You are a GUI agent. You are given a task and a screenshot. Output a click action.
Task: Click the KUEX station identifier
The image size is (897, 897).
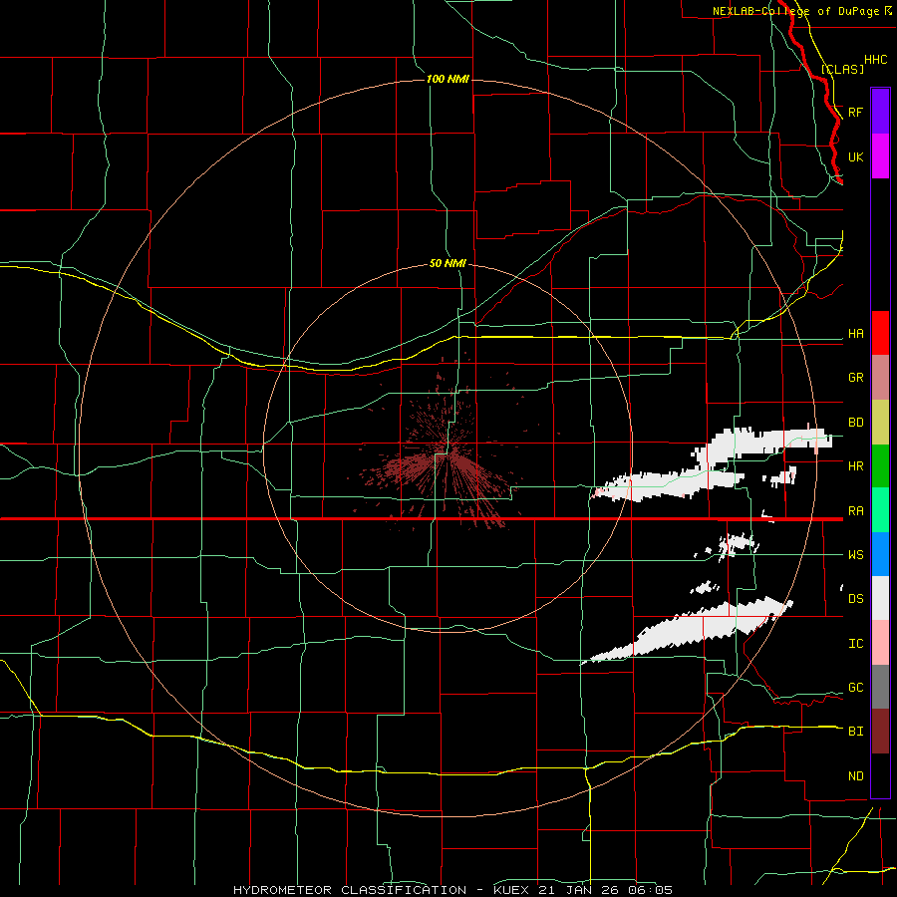click(x=512, y=890)
